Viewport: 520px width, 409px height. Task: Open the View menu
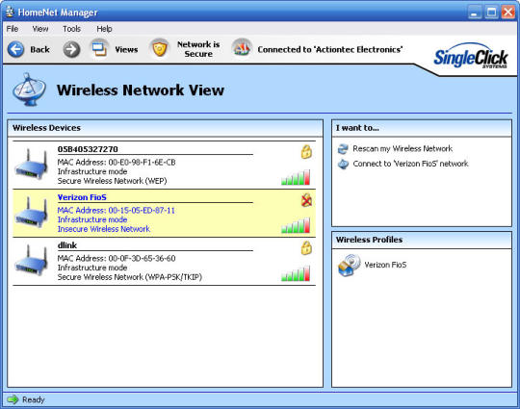40,29
